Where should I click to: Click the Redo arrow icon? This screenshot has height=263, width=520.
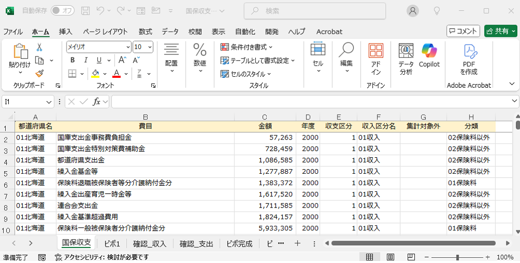[x=121, y=10]
